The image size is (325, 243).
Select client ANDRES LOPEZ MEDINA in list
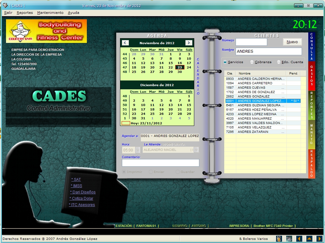click(253, 114)
